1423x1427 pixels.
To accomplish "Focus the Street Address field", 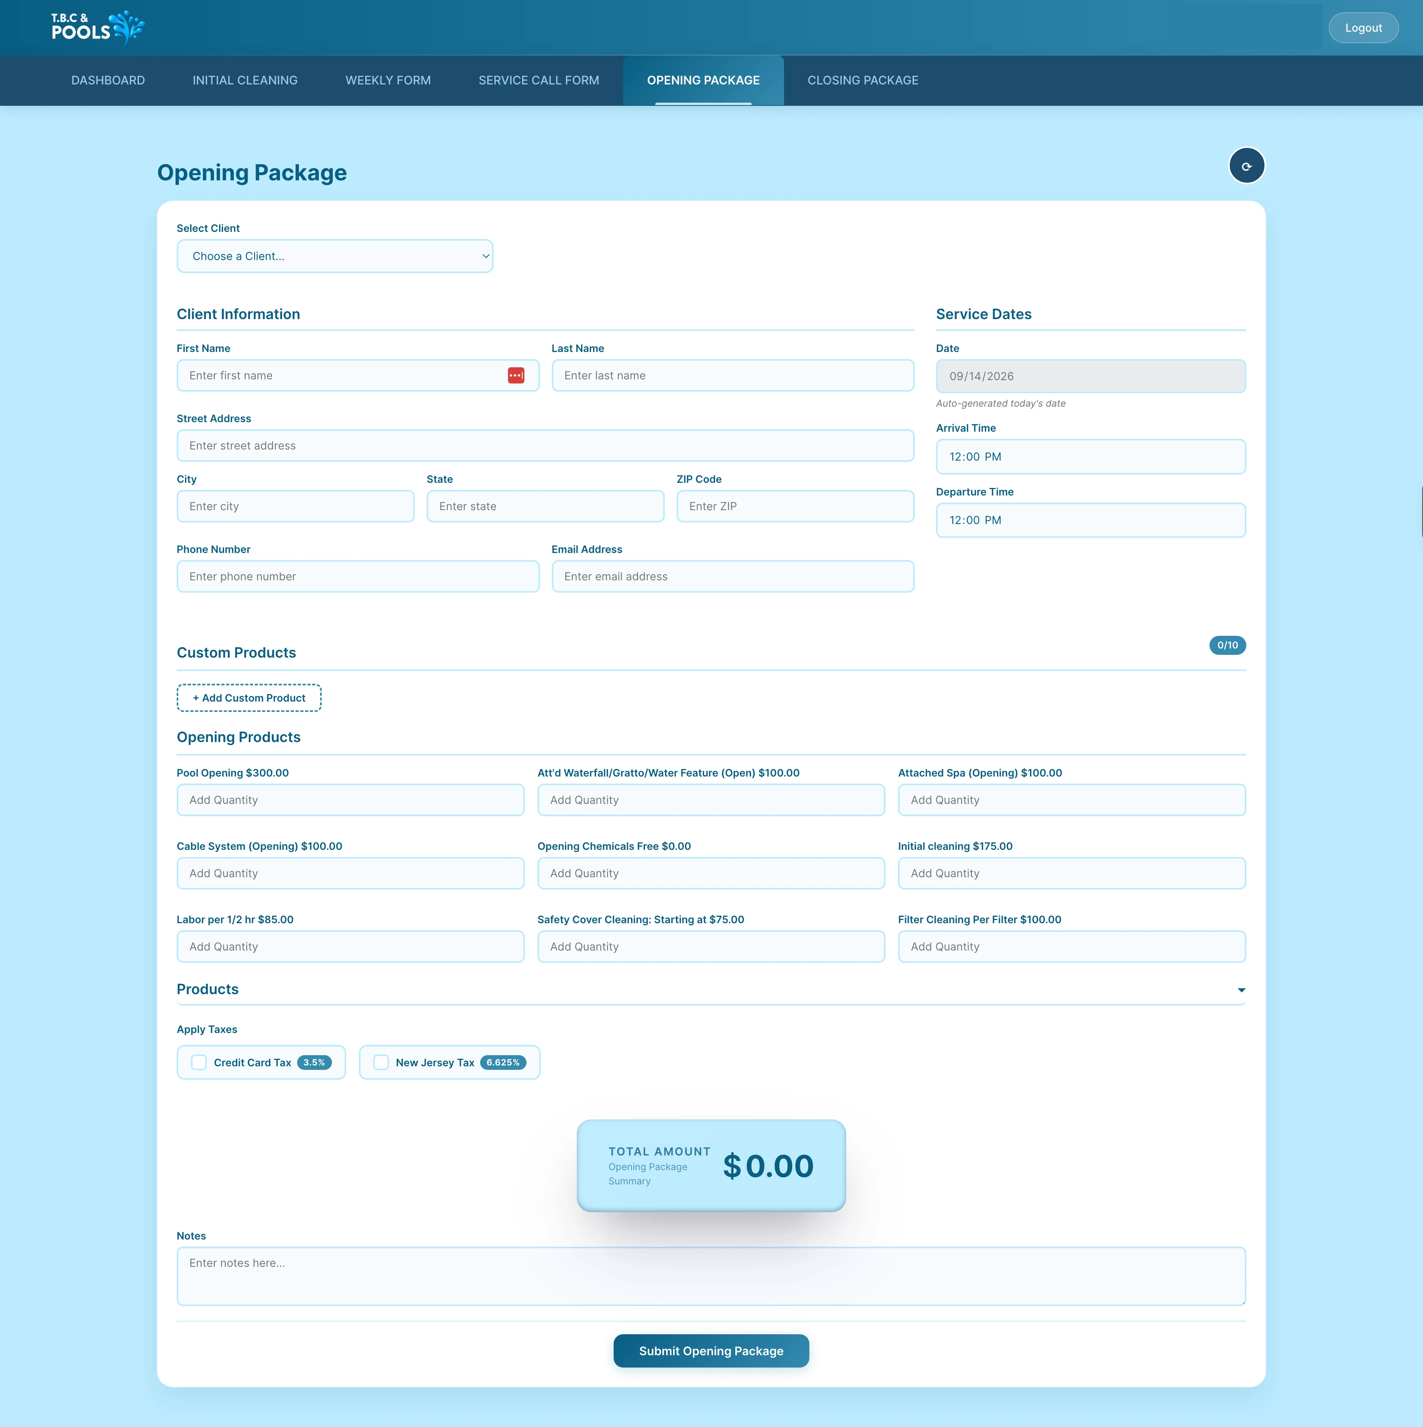I will click(545, 446).
